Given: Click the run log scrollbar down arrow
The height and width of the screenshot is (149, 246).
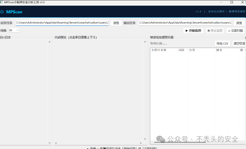Looking at the screenshot, I should point(50,143).
